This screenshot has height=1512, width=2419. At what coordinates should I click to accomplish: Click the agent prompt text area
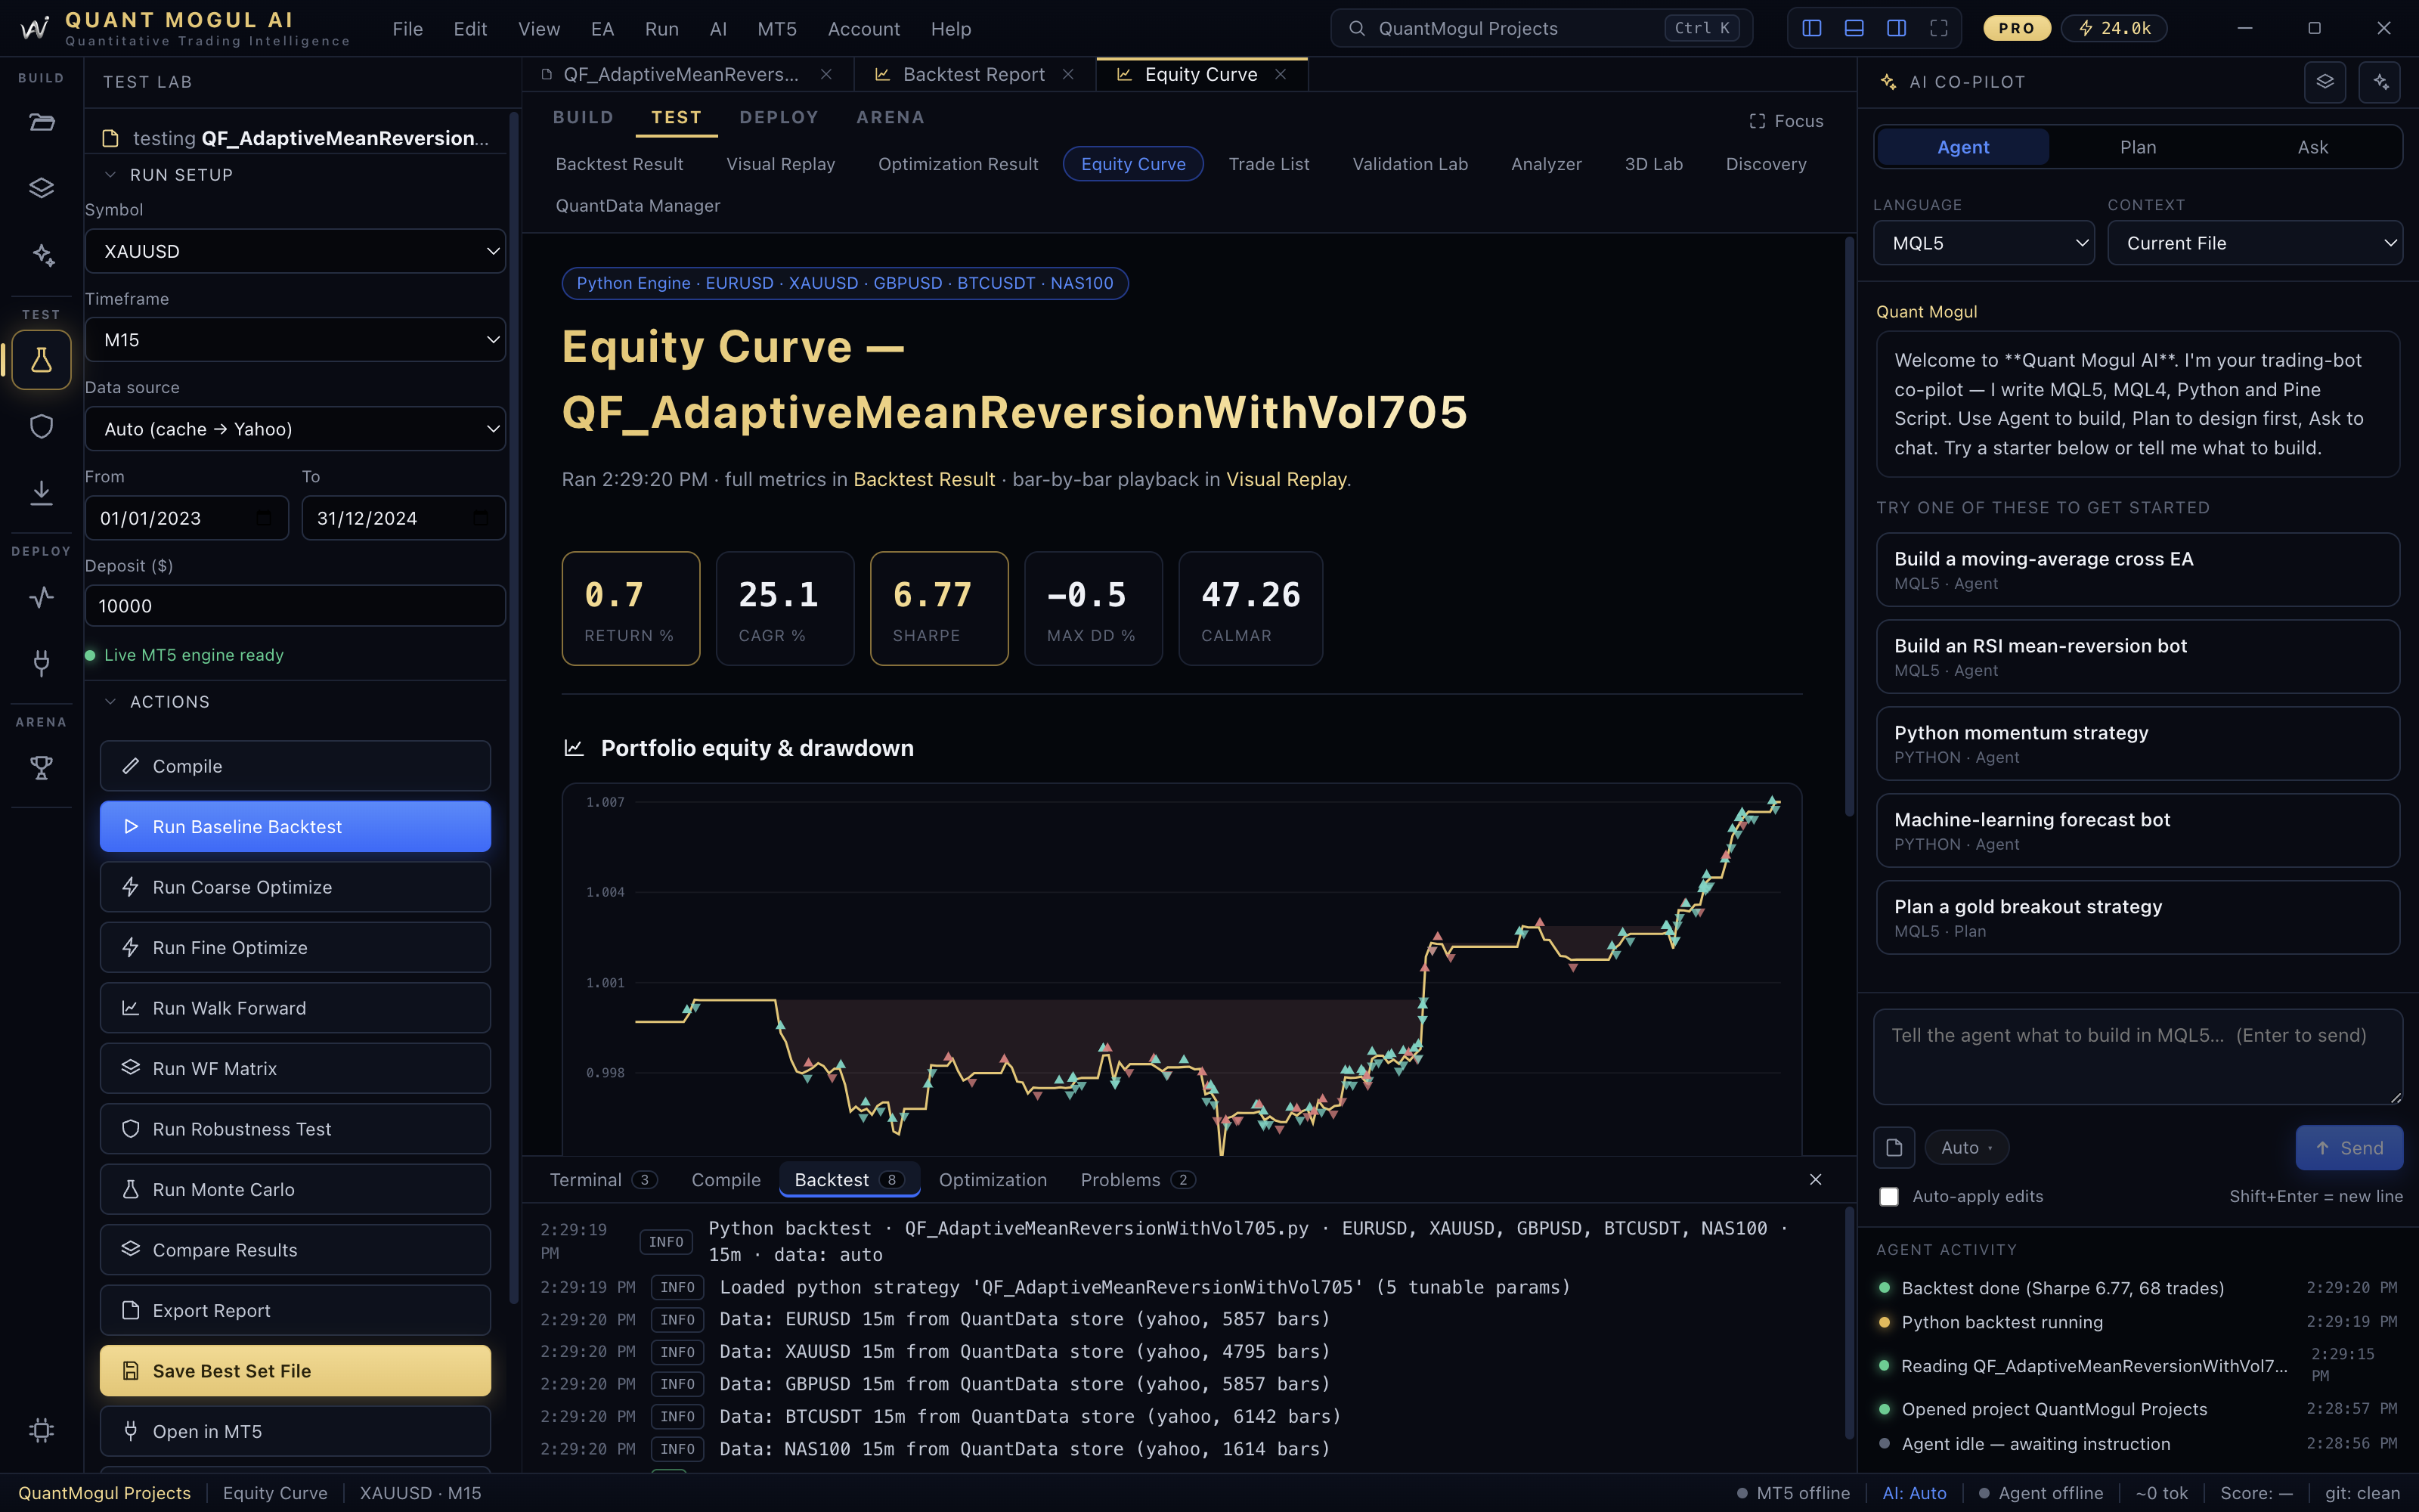[x=2137, y=1057]
